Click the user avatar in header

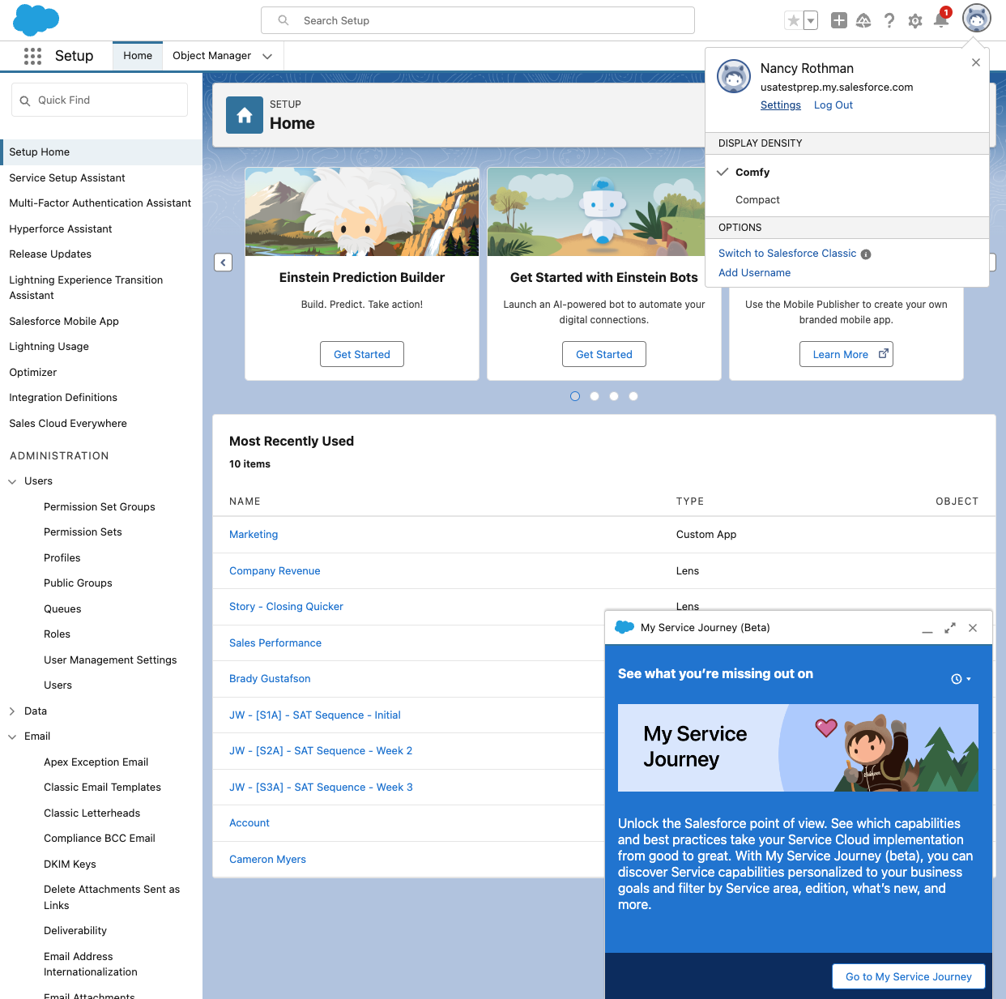tap(977, 18)
